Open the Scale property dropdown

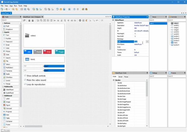147,42
